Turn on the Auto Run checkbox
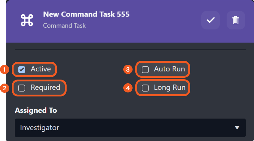 pyautogui.click(x=145, y=70)
